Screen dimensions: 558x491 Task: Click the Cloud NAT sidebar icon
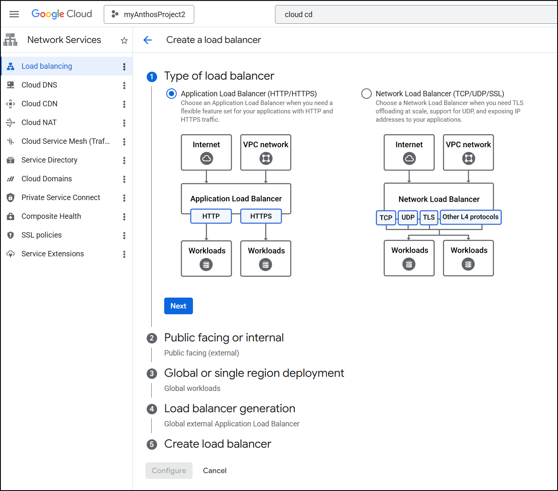(x=11, y=123)
